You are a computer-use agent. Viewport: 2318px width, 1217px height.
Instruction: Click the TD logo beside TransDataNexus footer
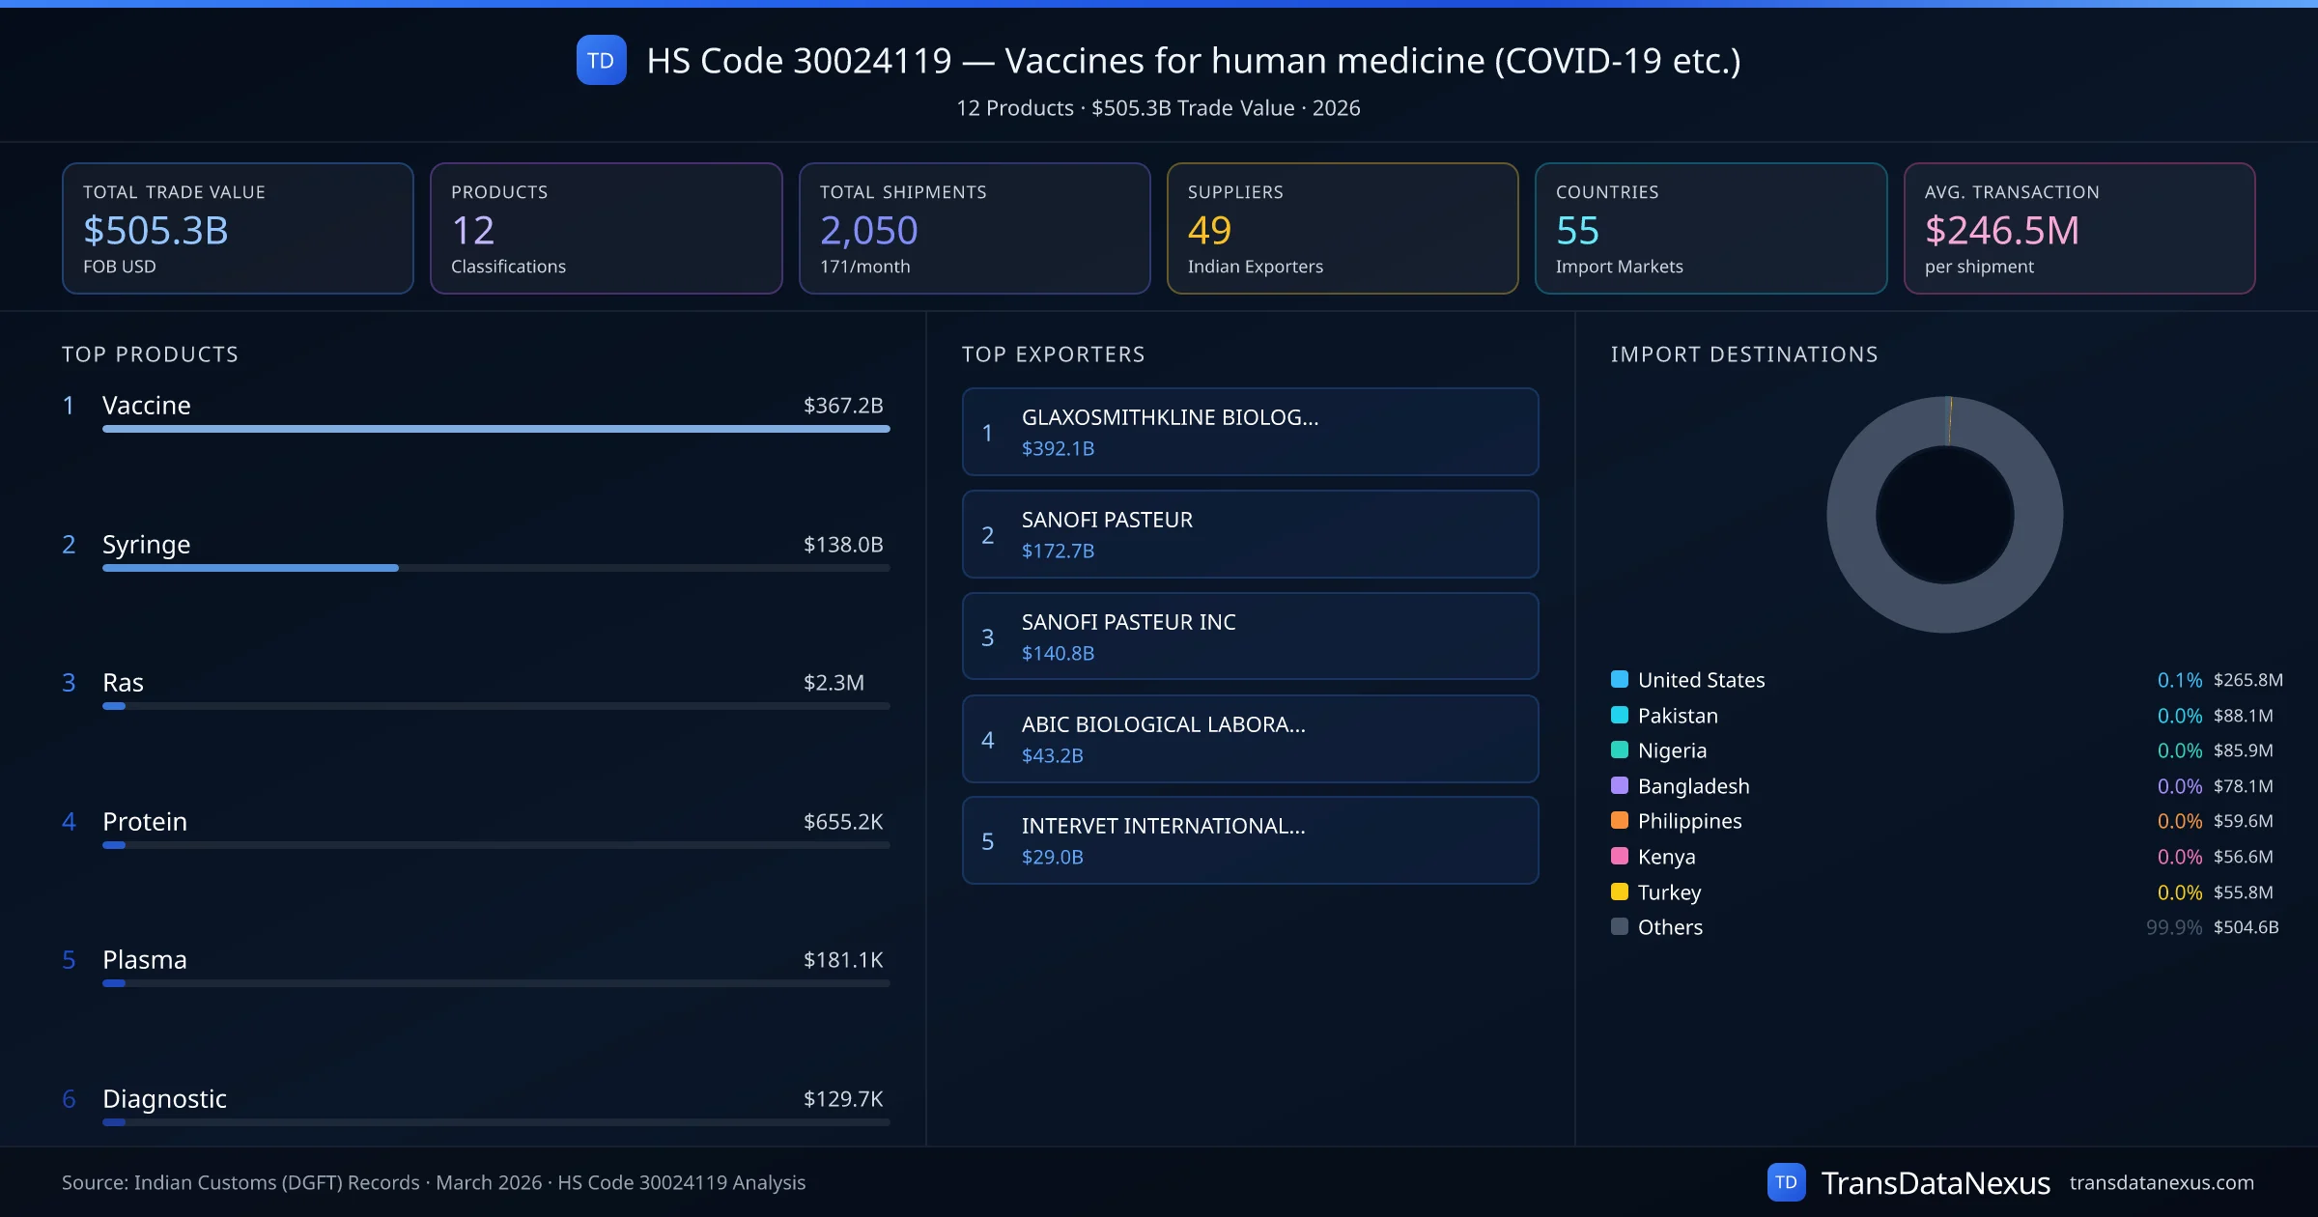click(x=1786, y=1182)
